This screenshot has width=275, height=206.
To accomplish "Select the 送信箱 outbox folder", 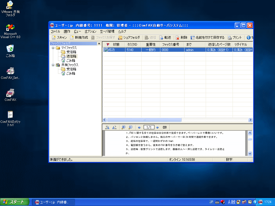I will click(x=71, y=56).
